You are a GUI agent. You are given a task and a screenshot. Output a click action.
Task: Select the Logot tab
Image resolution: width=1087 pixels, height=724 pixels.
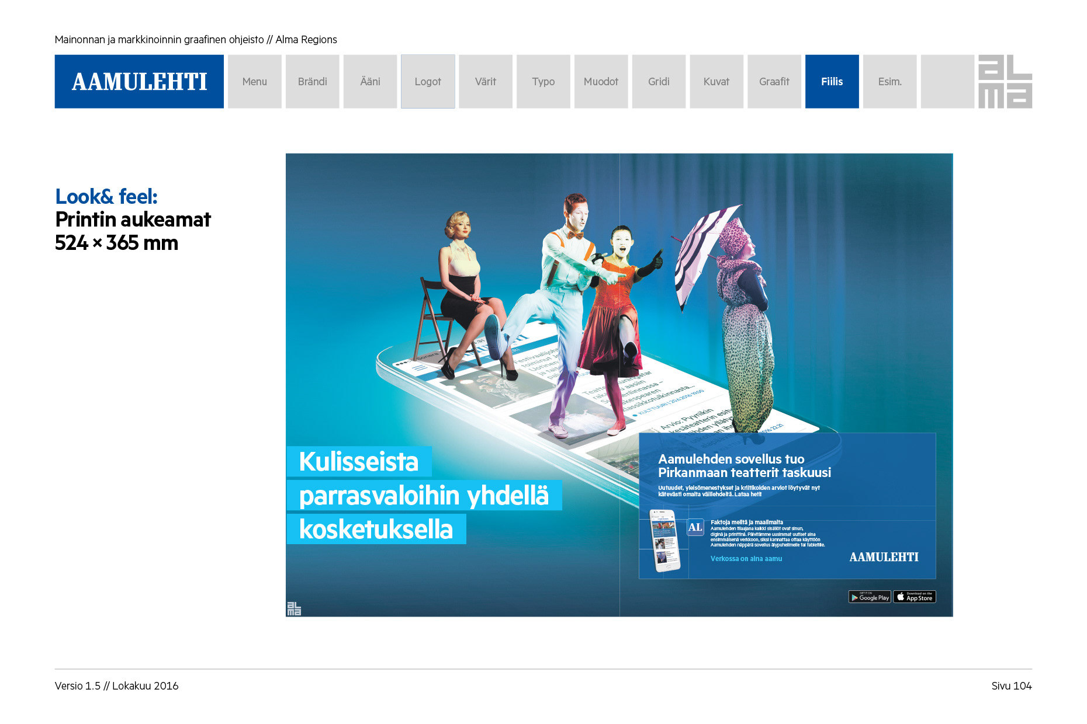coord(428,82)
